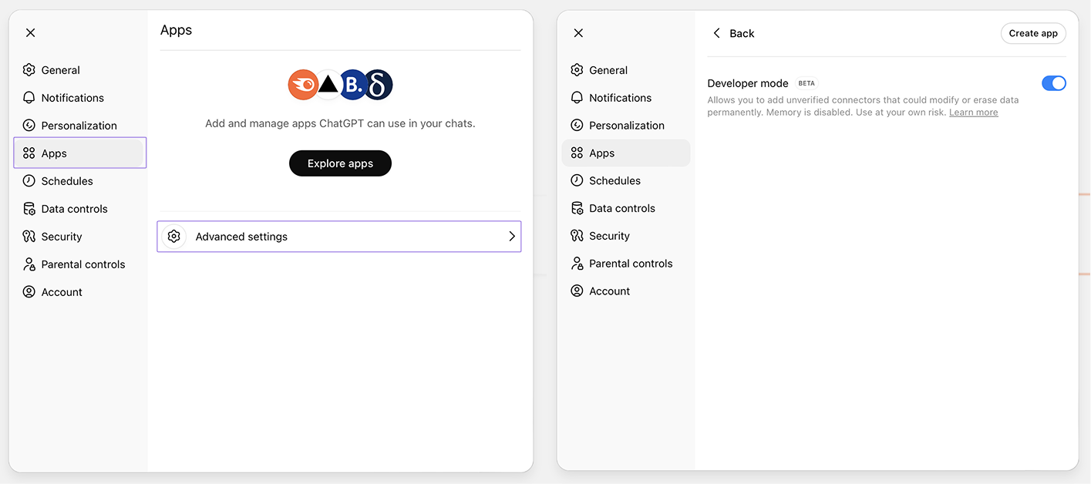Screen dimensions: 1091x484
Task: Click the delta symbol app icon
Action: (x=379, y=85)
